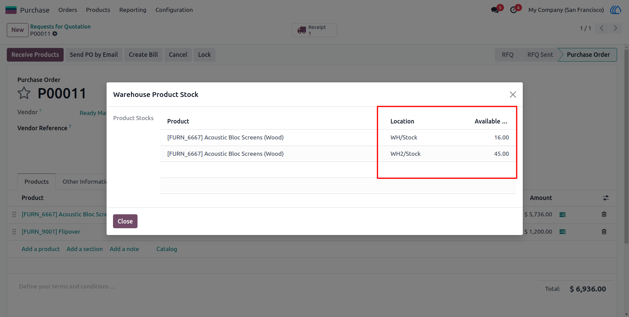Open the Purchase app home icon
Image resolution: width=629 pixels, height=317 pixels.
(11, 10)
